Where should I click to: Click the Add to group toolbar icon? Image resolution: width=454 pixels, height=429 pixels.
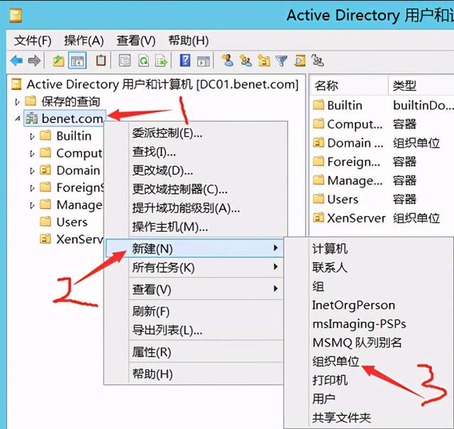317,60
